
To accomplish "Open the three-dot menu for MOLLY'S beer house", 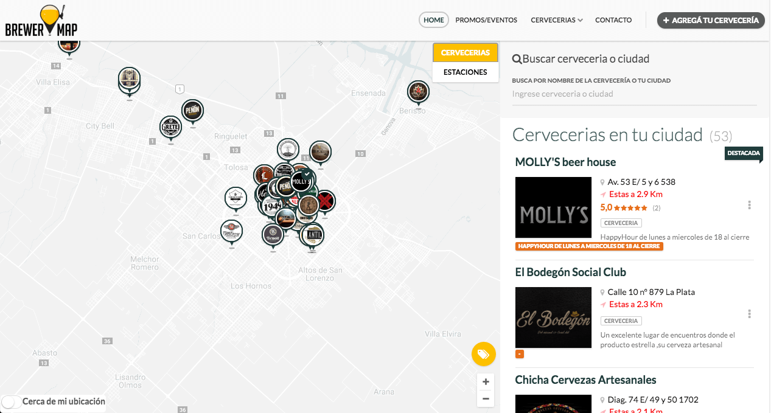I will pyautogui.click(x=749, y=205).
